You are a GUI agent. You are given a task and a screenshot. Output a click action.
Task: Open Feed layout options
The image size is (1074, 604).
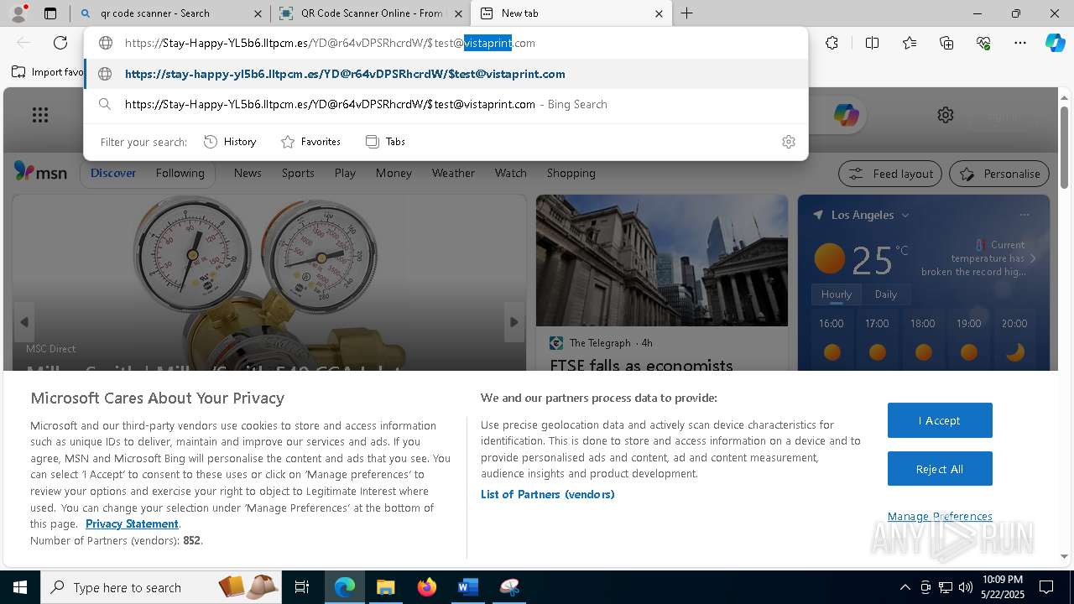pyautogui.click(x=891, y=174)
